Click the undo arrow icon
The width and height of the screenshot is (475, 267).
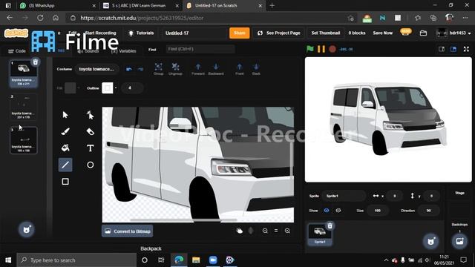click(x=129, y=69)
